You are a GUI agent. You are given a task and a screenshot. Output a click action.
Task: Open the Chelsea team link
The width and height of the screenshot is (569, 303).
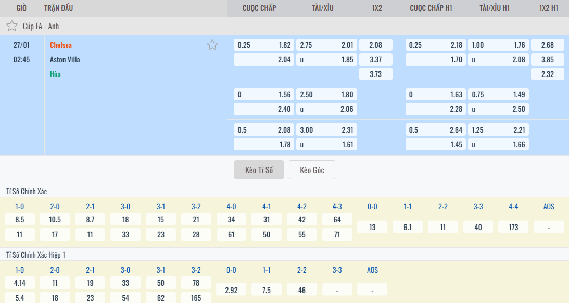[61, 45]
